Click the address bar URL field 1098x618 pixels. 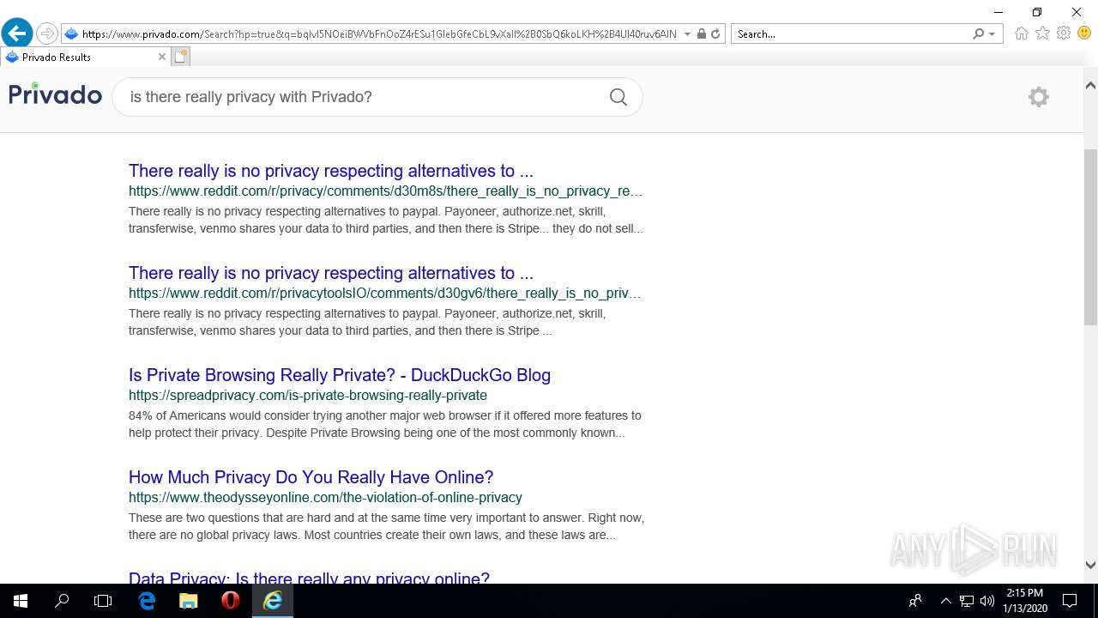click(377, 34)
